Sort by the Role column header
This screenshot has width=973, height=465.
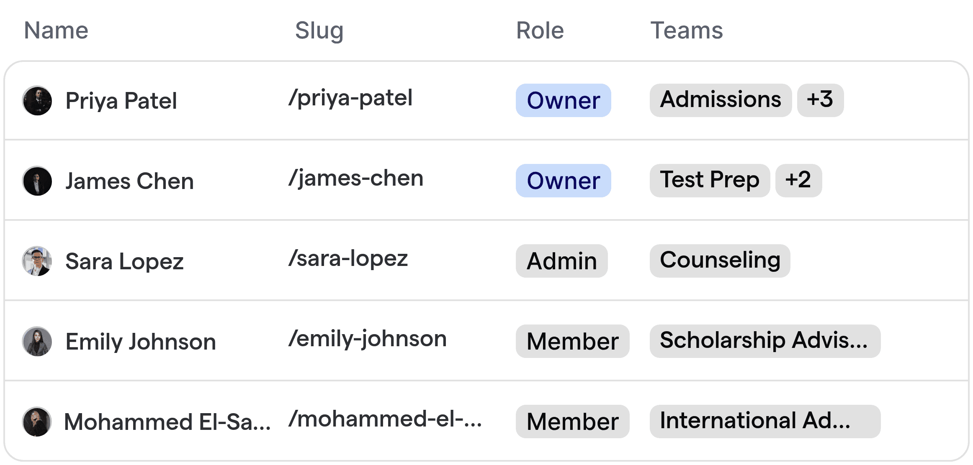point(539,31)
